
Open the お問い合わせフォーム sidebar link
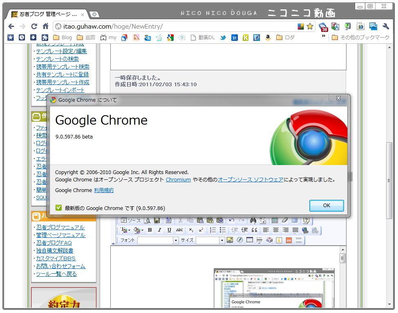(60, 266)
